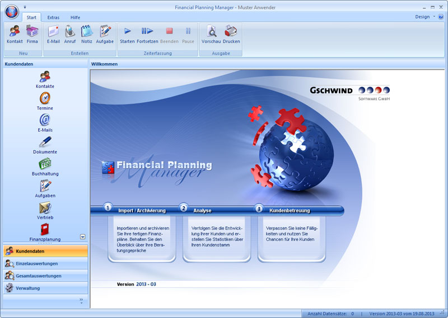Open the Verwaltung navigation section

(x=45, y=288)
